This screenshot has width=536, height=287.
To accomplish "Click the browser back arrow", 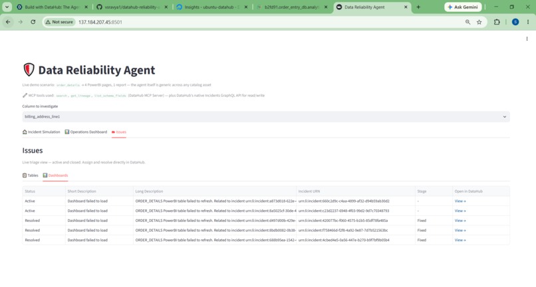I will (8, 22).
